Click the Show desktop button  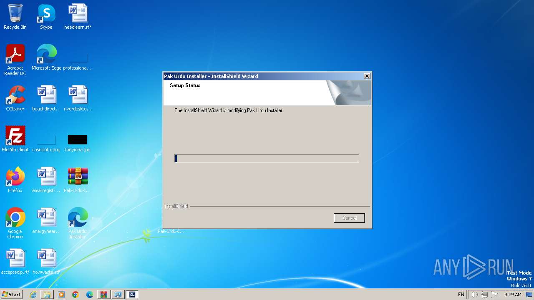click(529, 295)
